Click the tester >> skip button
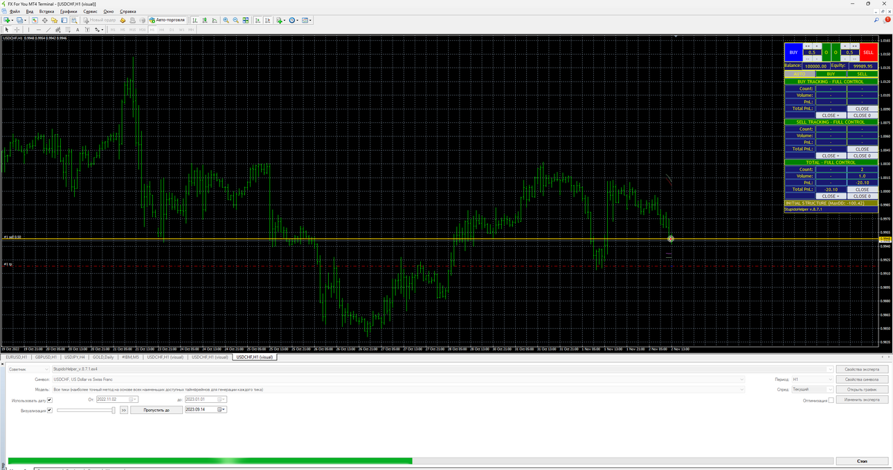Image resolution: width=893 pixels, height=470 pixels. 124,410
